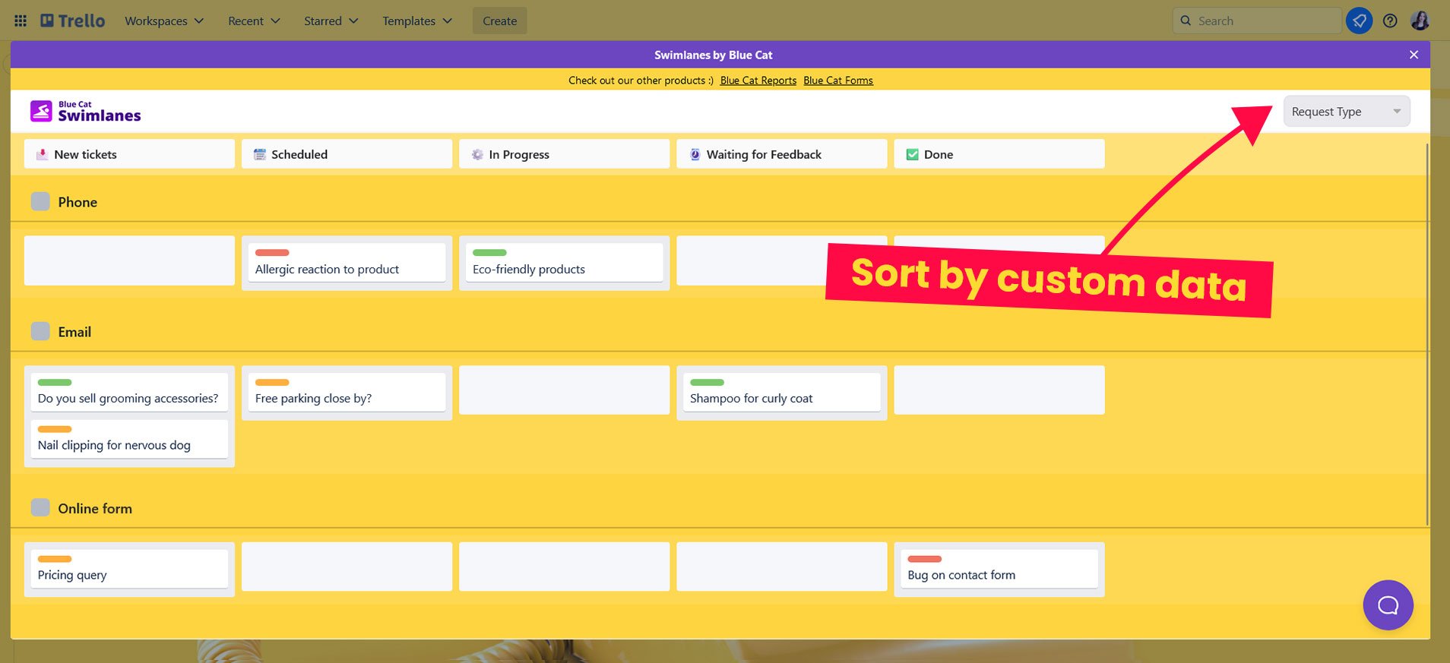Screen dimensions: 1450x663
Task: Expand the Templates menu
Action: pos(416,21)
